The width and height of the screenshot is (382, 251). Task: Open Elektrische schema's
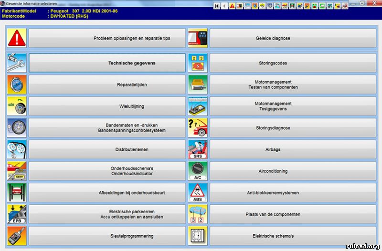[x=293, y=236]
